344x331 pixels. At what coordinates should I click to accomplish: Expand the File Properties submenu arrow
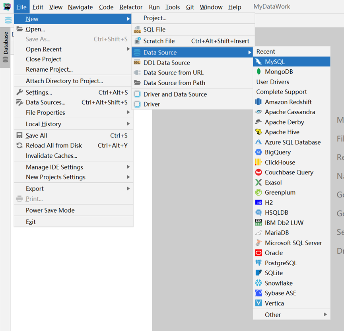(x=128, y=112)
